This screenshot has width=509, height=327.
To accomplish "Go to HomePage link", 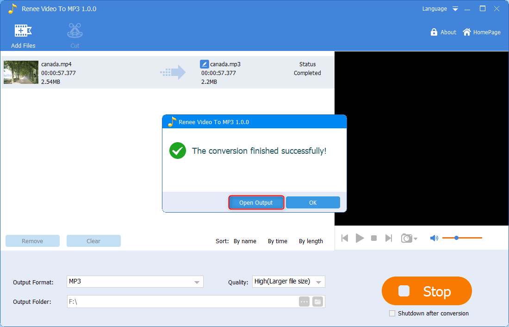I will click(x=482, y=32).
